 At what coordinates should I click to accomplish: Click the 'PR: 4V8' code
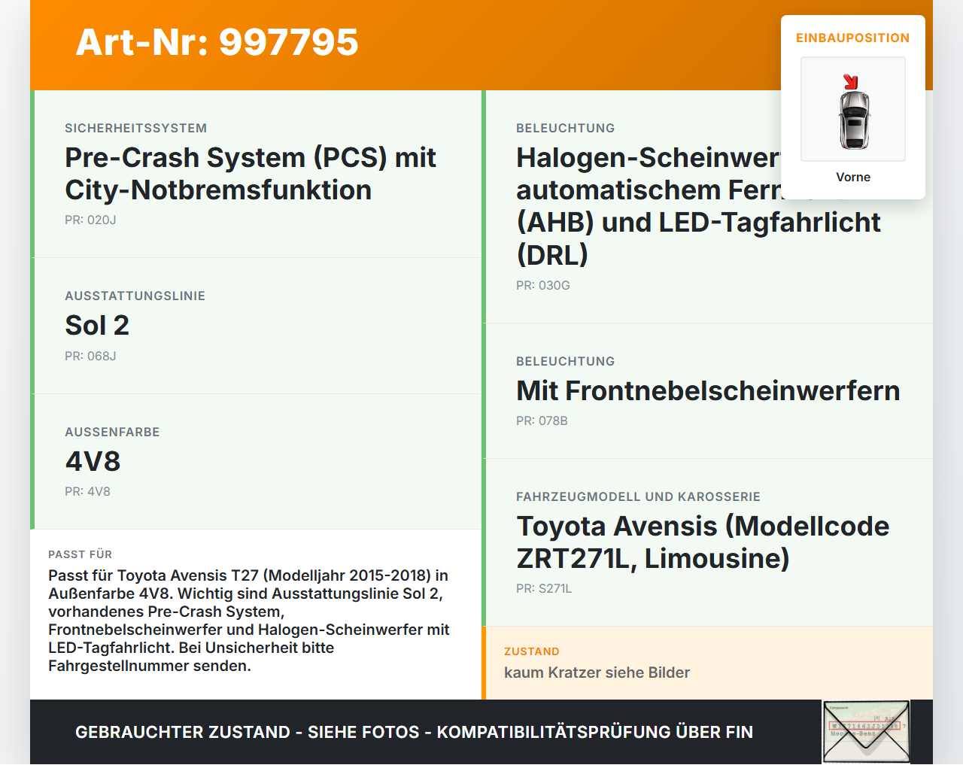pyautogui.click(x=87, y=491)
